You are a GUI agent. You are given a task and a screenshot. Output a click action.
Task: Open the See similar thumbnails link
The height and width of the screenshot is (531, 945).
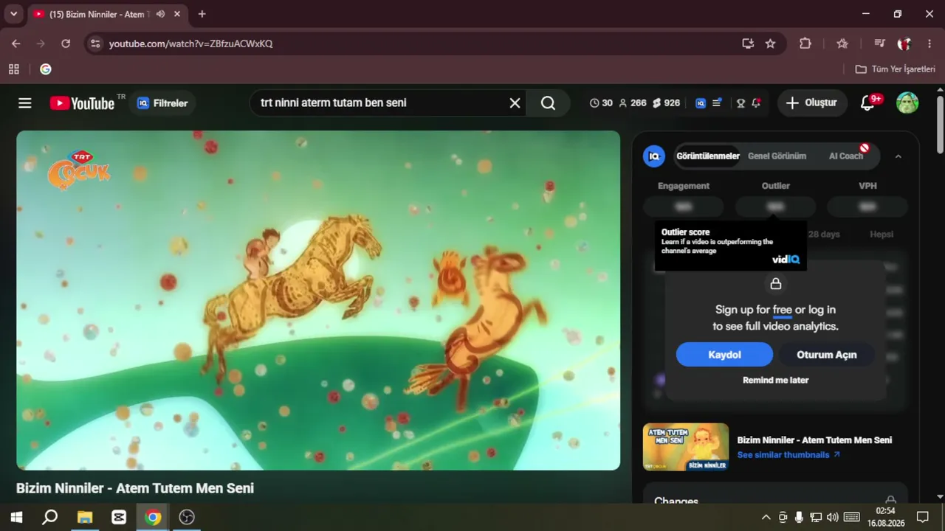pyautogui.click(x=788, y=455)
